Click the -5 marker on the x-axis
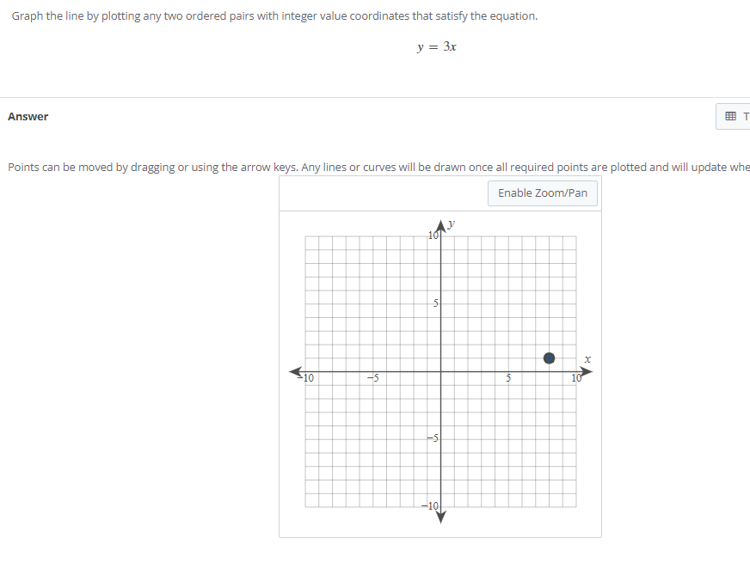750x575 pixels. click(373, 378)
